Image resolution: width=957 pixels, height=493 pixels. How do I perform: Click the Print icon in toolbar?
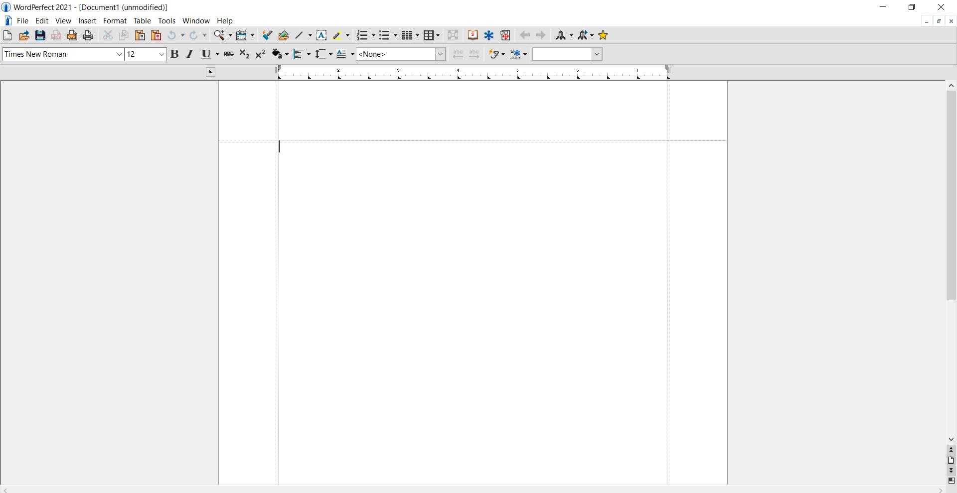pyautogui.click(x=88, y=35)
